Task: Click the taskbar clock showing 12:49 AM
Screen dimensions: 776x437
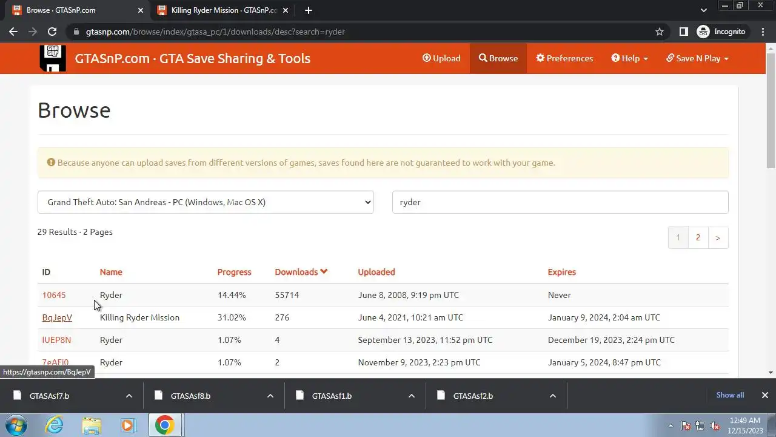Action: pyautogui.click(x=746, y=425)
